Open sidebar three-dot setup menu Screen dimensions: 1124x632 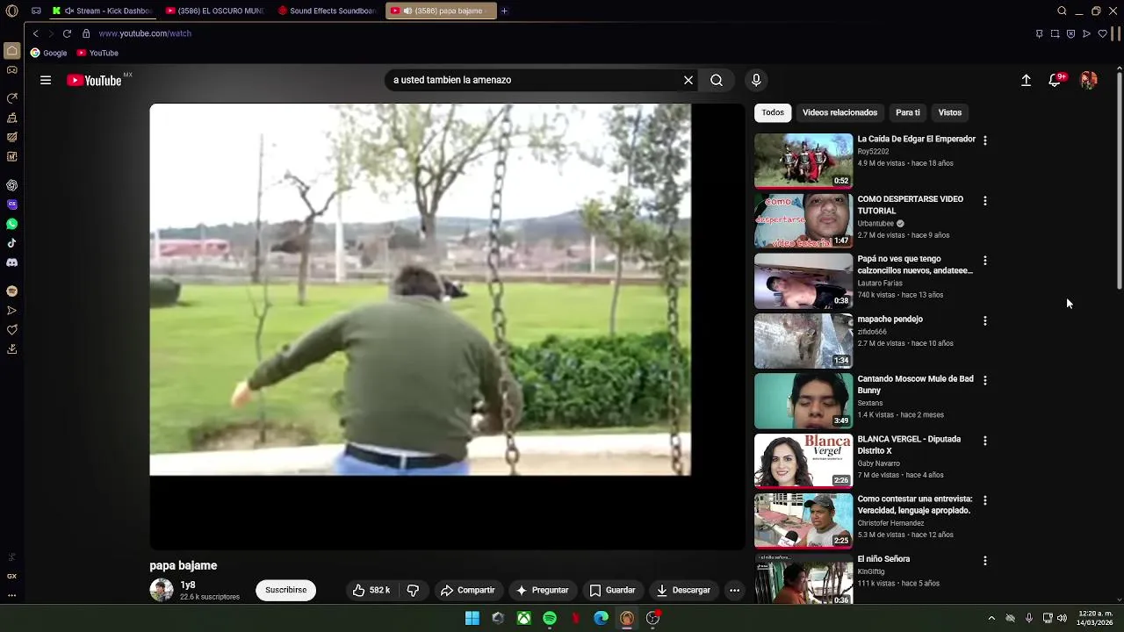[x=11, y=595]
